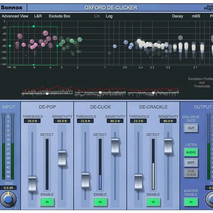Click the De-Pop DETECT meter
This screenshot has height=213, width=213.
click(x=47, y=164)
